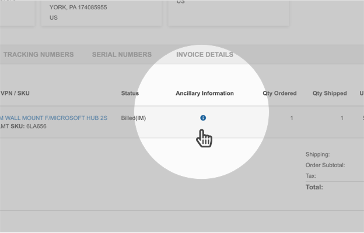Viewport: 364px width, 233px height.
Task: Open the Serial Numbers tab
Action: click(121, 55)
